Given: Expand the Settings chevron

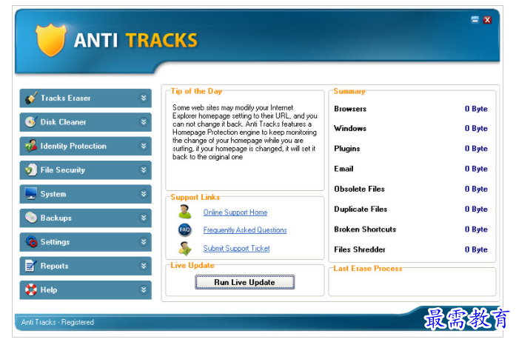Looking at the screenshot, I should pos(144,241).
